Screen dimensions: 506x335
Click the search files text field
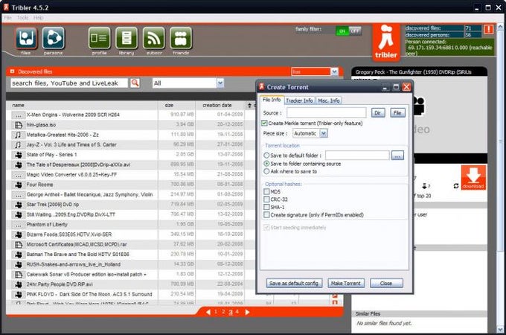click(69, 83)
